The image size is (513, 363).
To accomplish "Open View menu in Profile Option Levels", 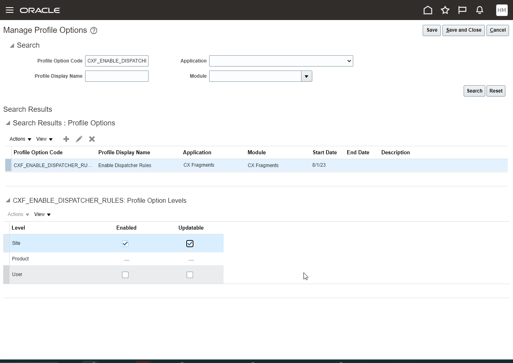I will pyautogui.click(x=42, y=214).
